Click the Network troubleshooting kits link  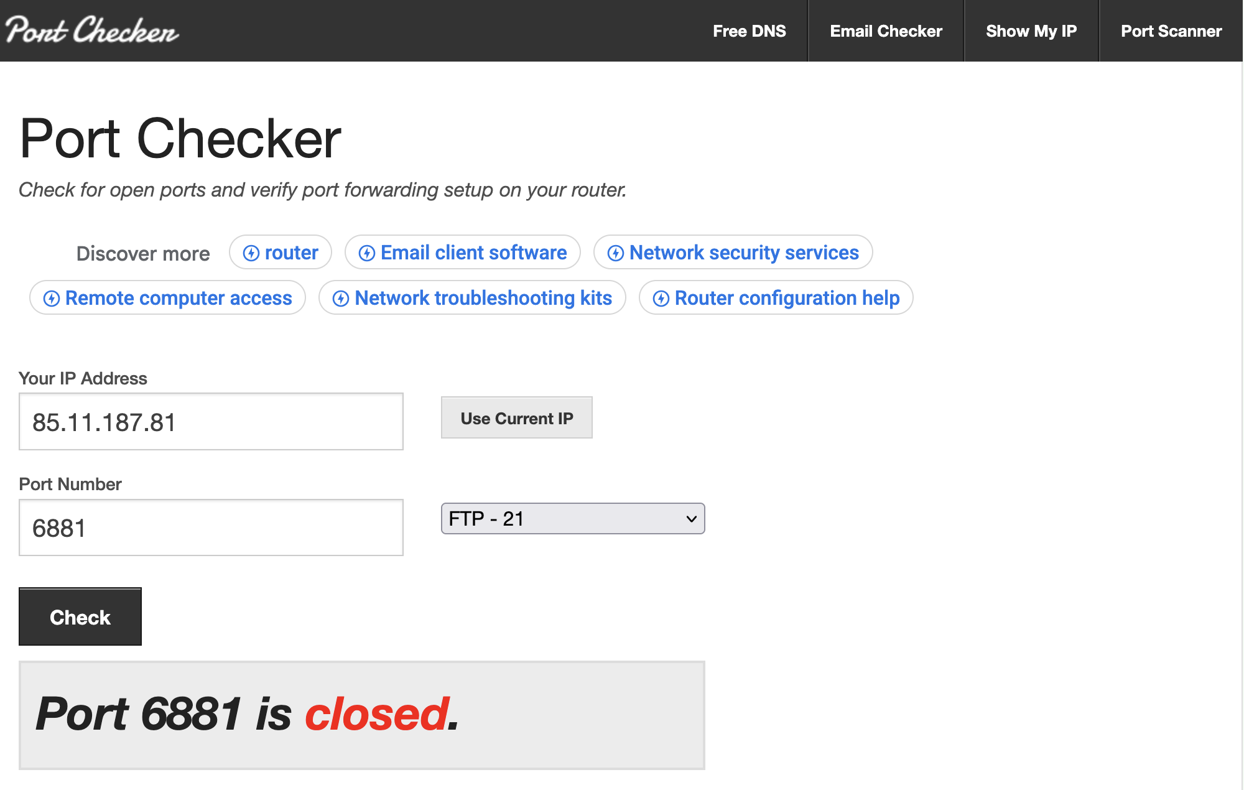click(483, 298)
